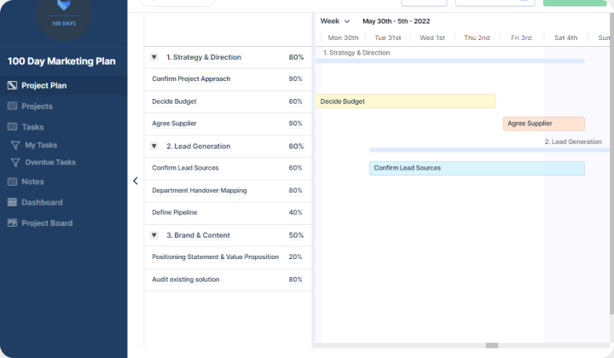Click the Project Plan sidebar icon
614x358 pixels.
[x=12, y=85]
